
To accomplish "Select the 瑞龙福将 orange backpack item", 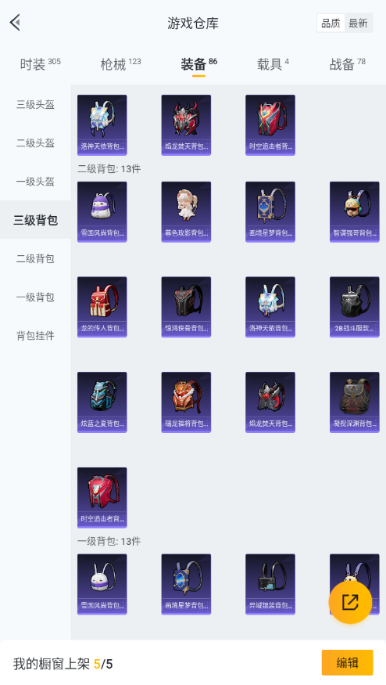I will pos(186,402).
